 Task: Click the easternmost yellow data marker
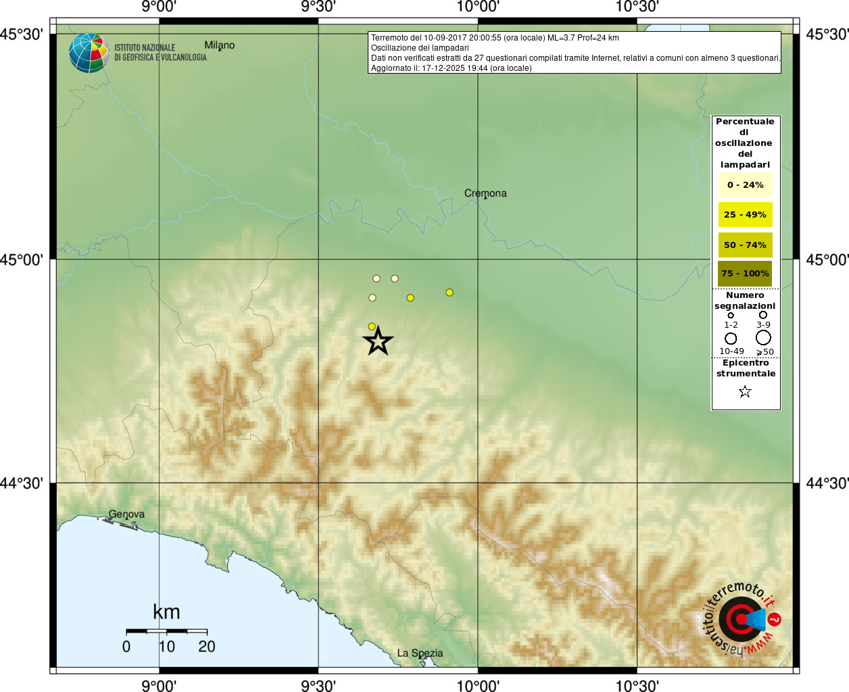[x=450, y=293]
